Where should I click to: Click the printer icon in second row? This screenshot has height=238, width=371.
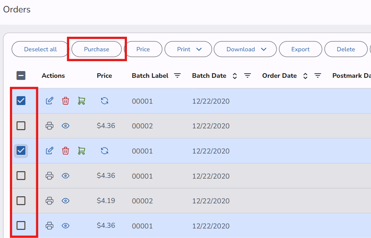pyautogui.click(x=50, y=126)
